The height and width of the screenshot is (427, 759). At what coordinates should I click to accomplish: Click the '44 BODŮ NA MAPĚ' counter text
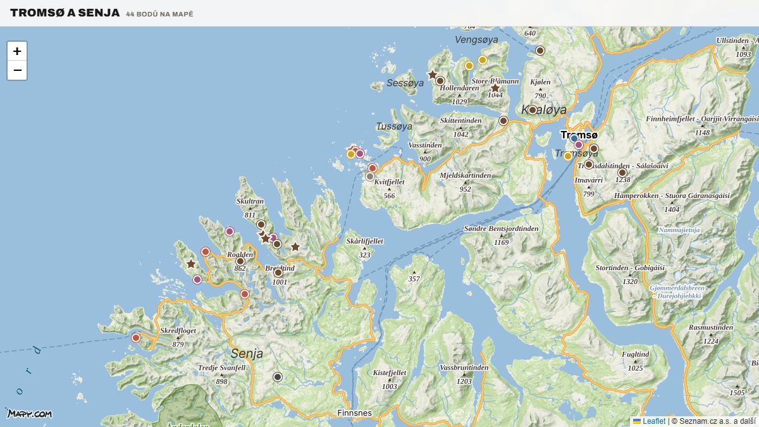coord(159,14)
